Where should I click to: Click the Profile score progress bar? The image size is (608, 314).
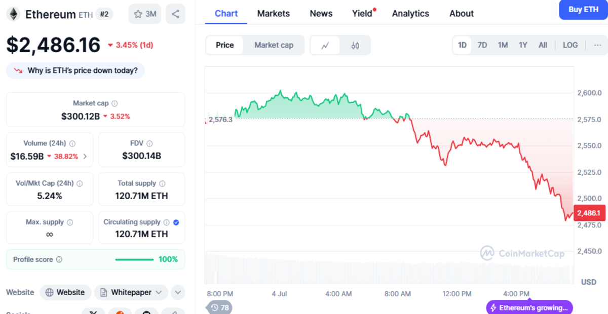pyautogui.click(x=134, y=259)
